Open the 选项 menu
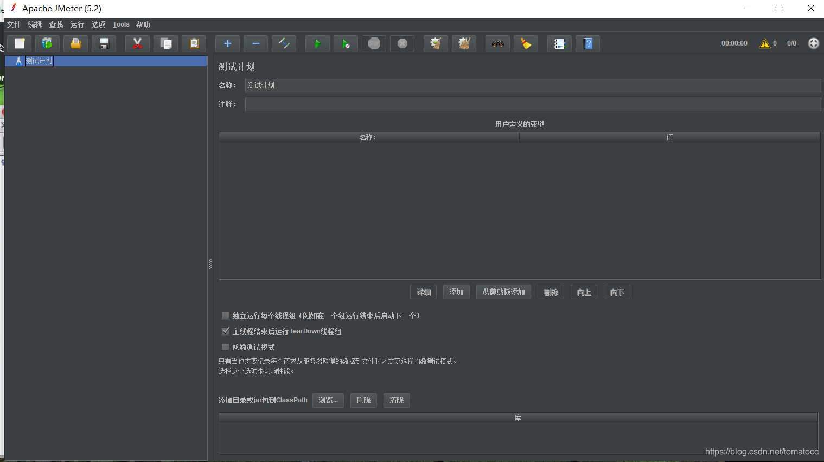The image size is (824, 462). (x=99, y=24)
